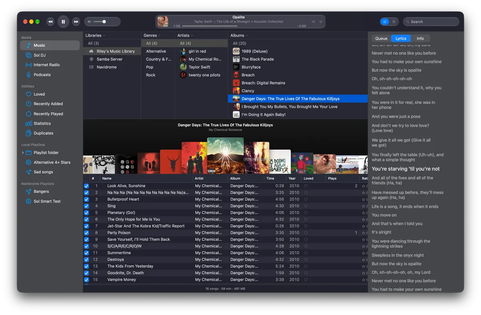Open Statistics view
The image size is (481, 315).
50,123
